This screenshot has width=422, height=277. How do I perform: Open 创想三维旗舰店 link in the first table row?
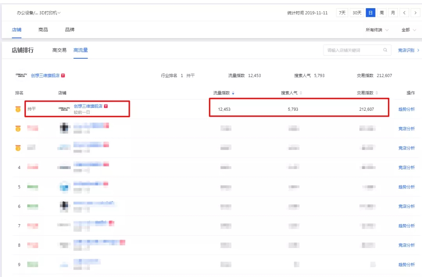click(x=88, y=106)
